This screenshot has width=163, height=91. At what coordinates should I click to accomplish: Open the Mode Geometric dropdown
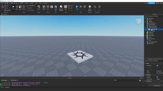pyautogui.click(x=32, y=6)
